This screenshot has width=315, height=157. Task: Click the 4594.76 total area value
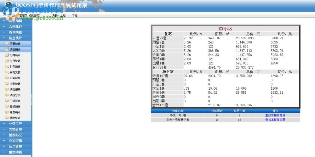coord(215,67)
